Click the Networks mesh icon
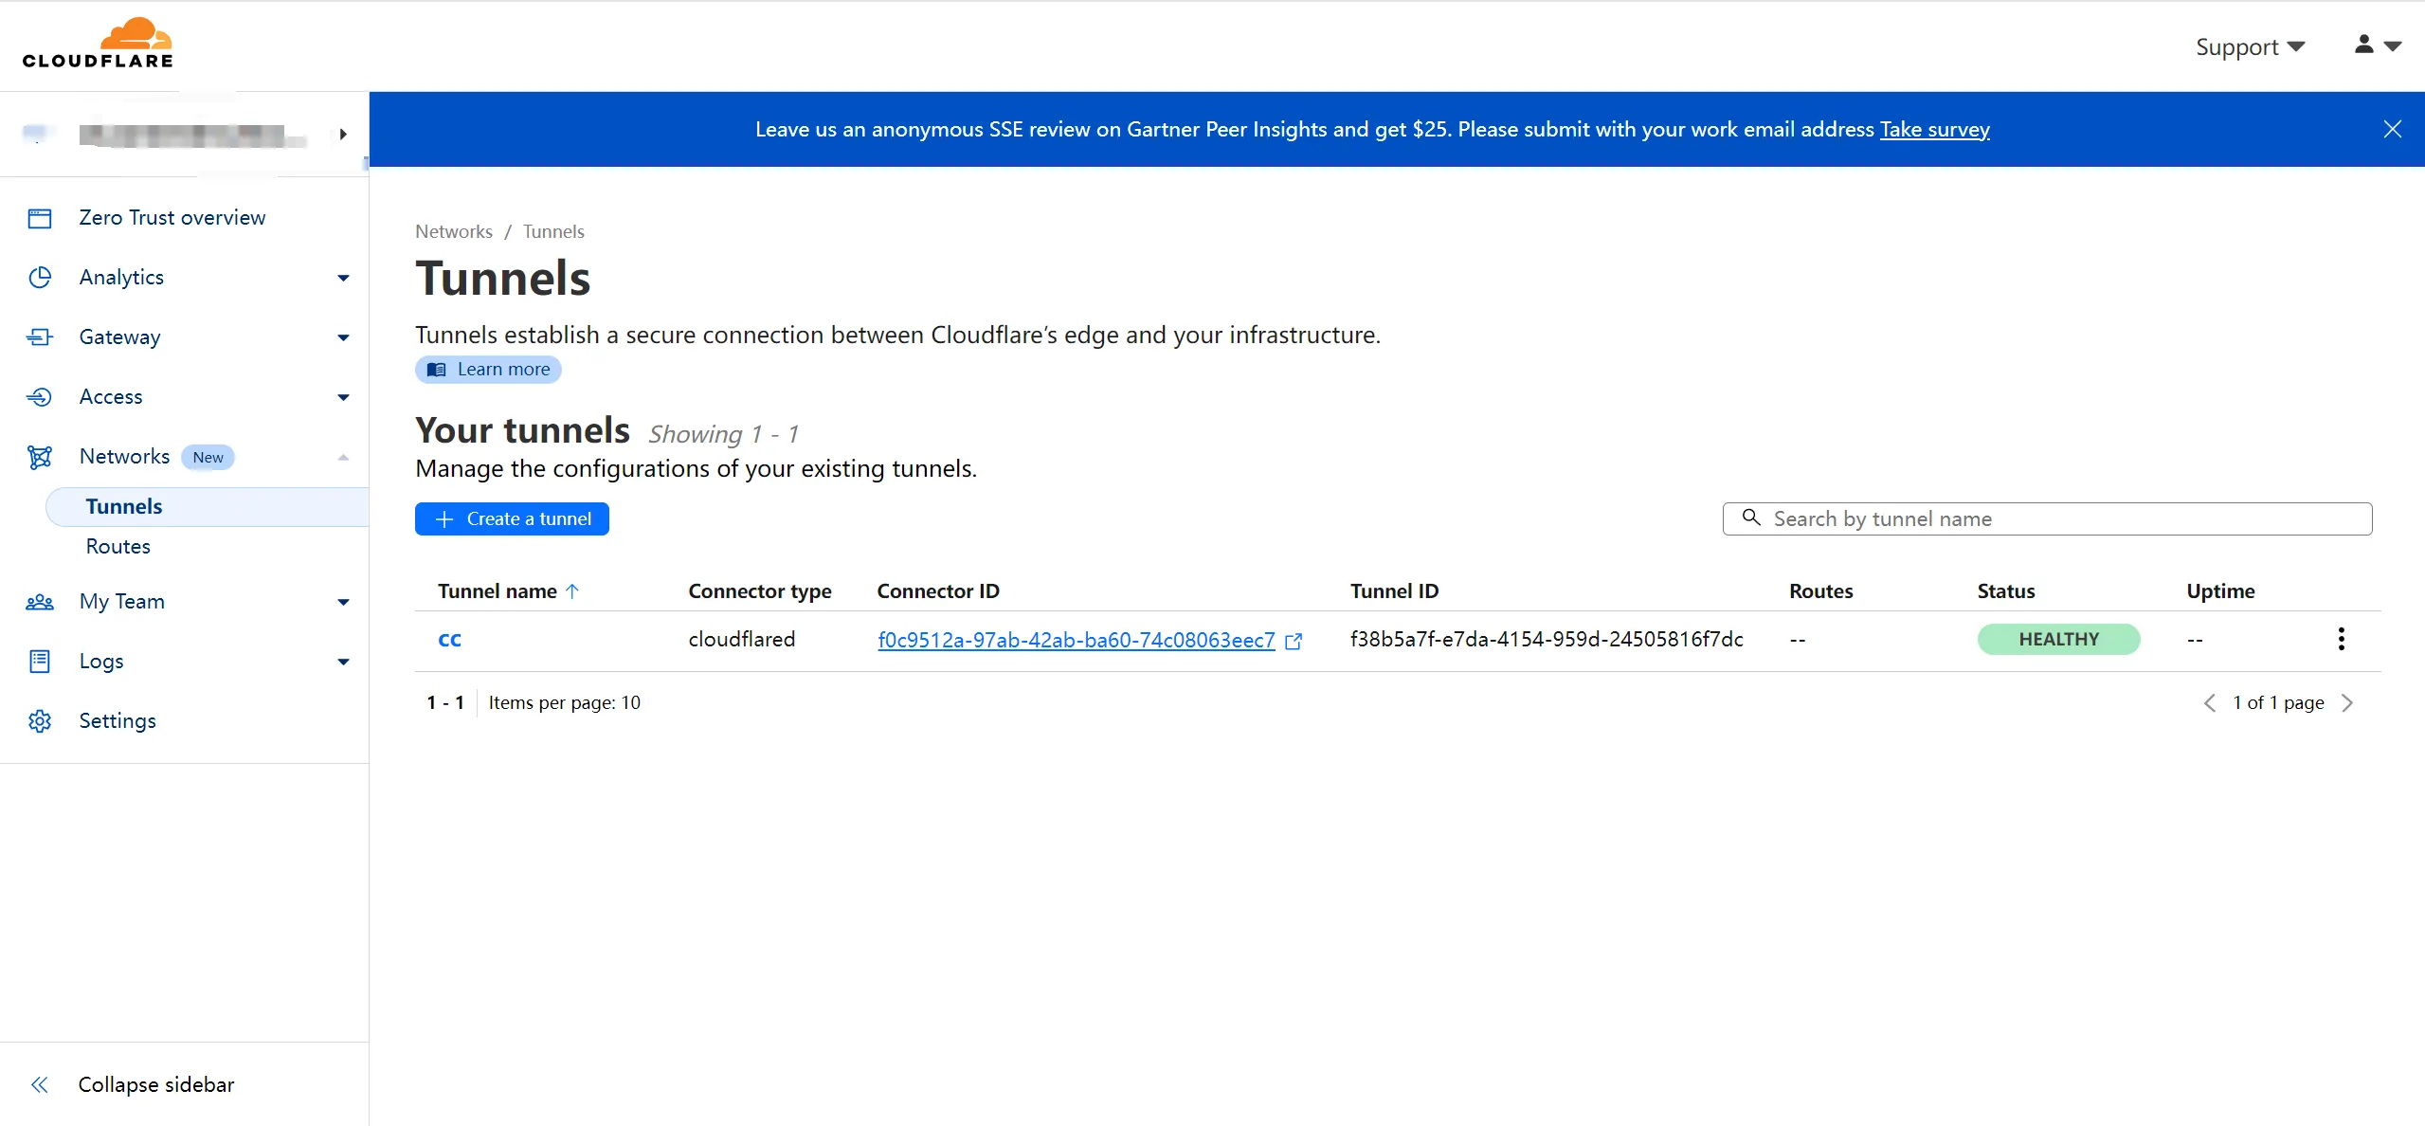Image resolution: width=2425 pixels, height=1126 pixels. (x=40, y=457)
